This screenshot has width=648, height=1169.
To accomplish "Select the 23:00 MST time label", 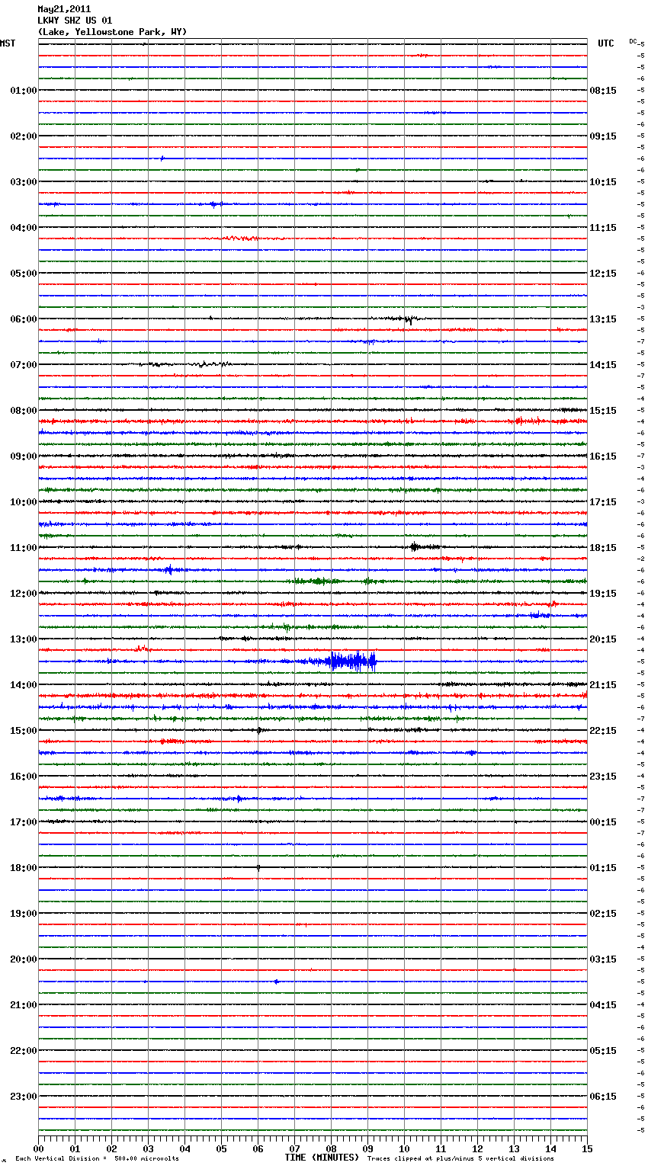I will click(x=23, y=1097).
